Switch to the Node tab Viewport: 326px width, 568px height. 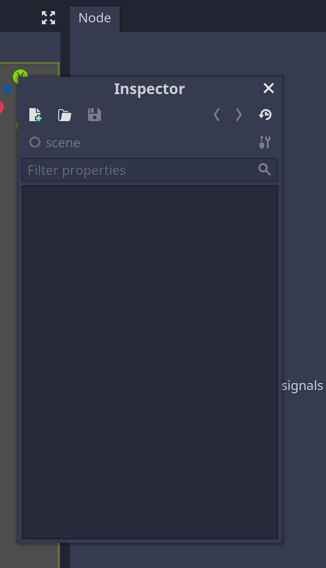[95, 18]
